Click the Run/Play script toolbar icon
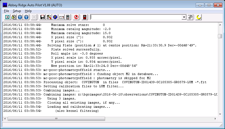This screenshot has height=129, width=225. click(x=7, y=17)
